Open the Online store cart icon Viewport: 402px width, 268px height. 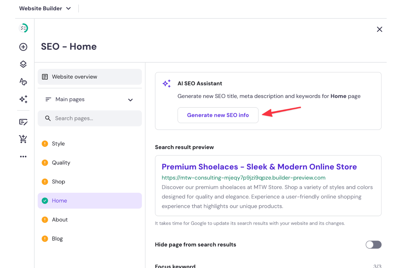(23, 139)
